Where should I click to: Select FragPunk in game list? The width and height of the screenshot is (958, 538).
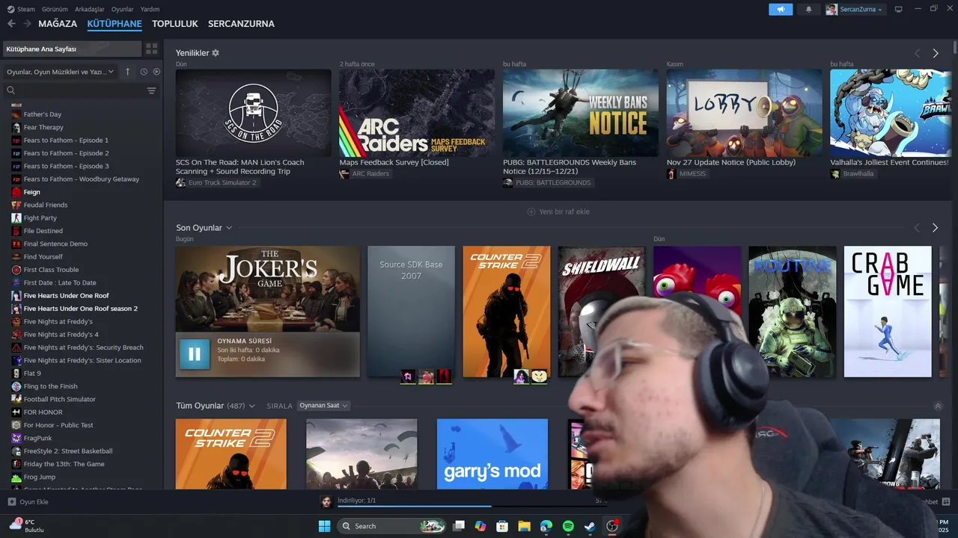(x=37, y=439)
